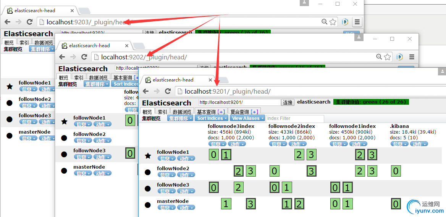Click D extension icon in the 9203 window
The image size is (446, 217).
tap(345, 22)
